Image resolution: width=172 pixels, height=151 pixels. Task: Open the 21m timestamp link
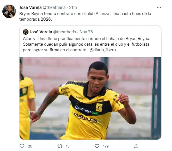tap(73, 8)
